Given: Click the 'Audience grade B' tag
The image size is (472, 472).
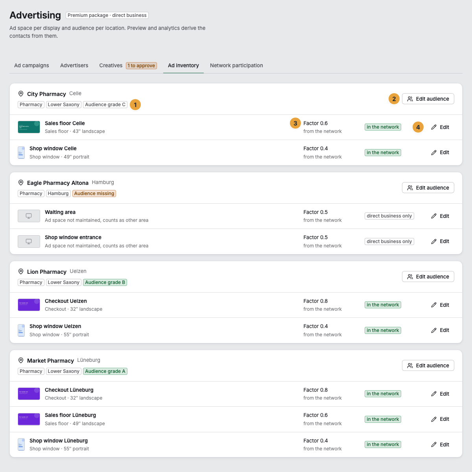Looking at the screenshot, I should 105,282.
